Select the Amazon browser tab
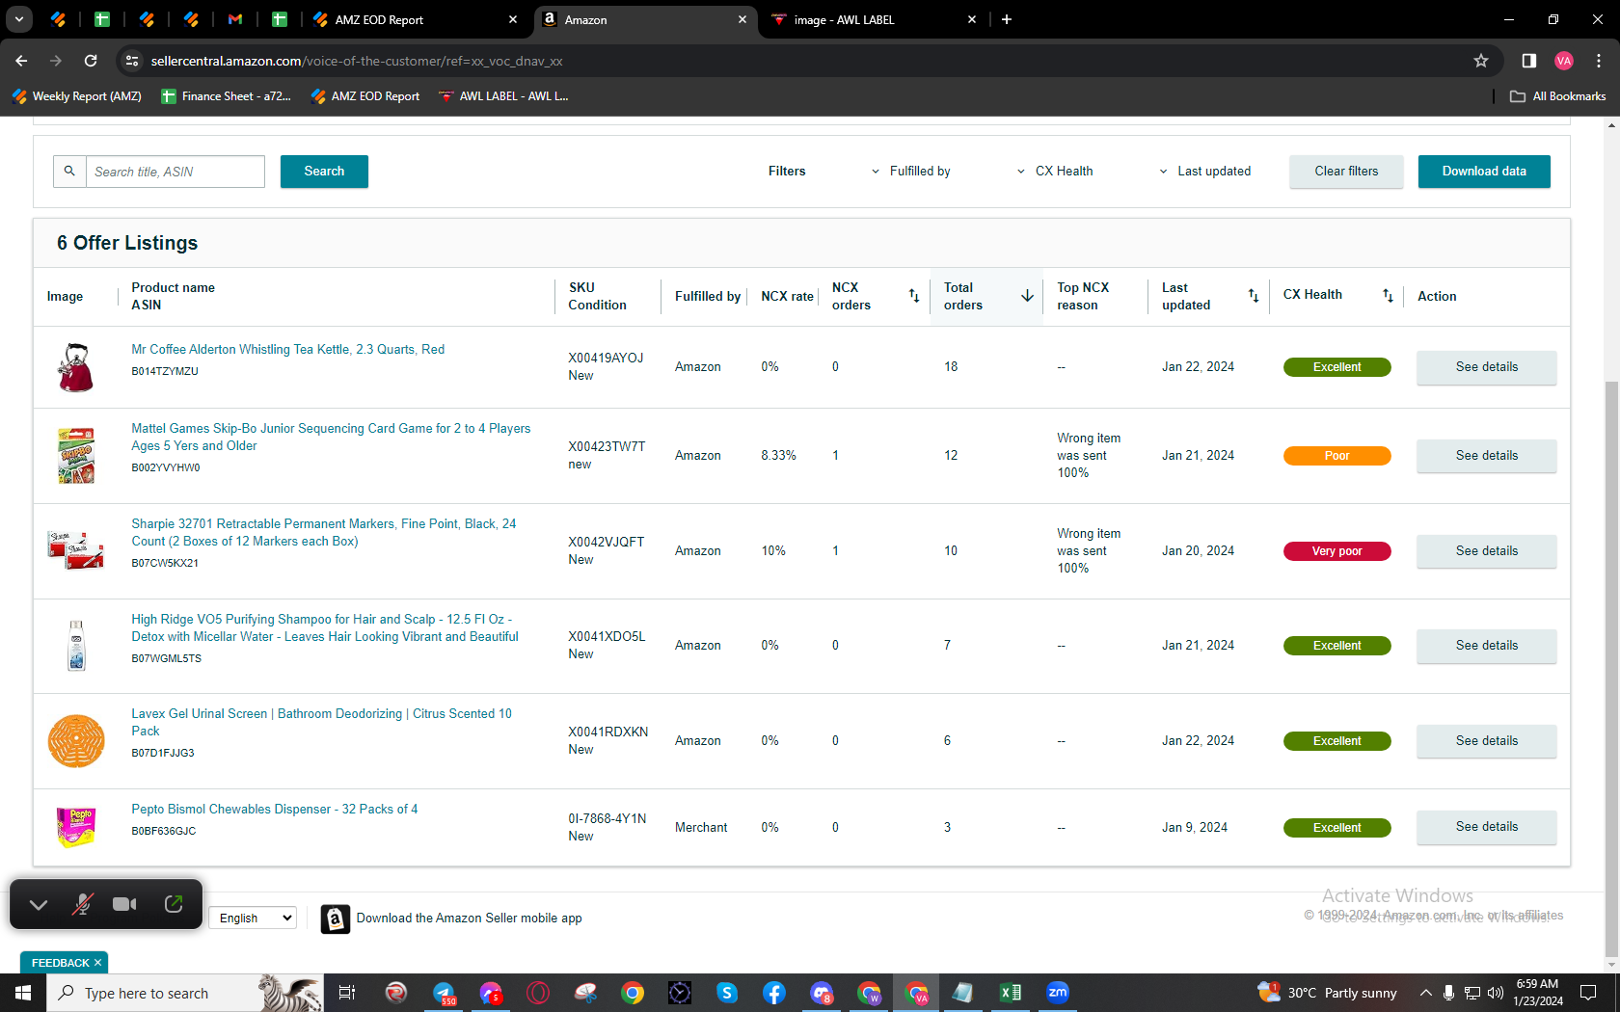Screen dimensions: 1620x1012 click(x=643, y=19)
